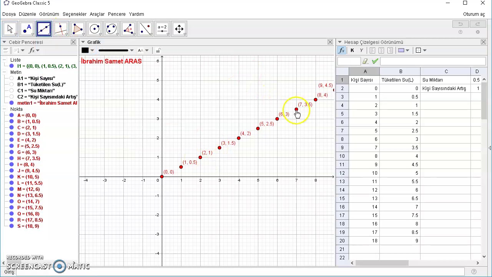The width and height of the screenshot is (492, 277).
Task: Click the green checkmark to confirm entry
Action: click(375, 61)
